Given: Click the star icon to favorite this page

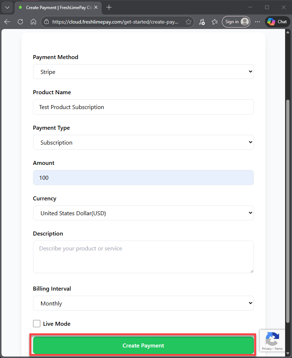Looking at the screenshot, I should (x=188, y=22).
